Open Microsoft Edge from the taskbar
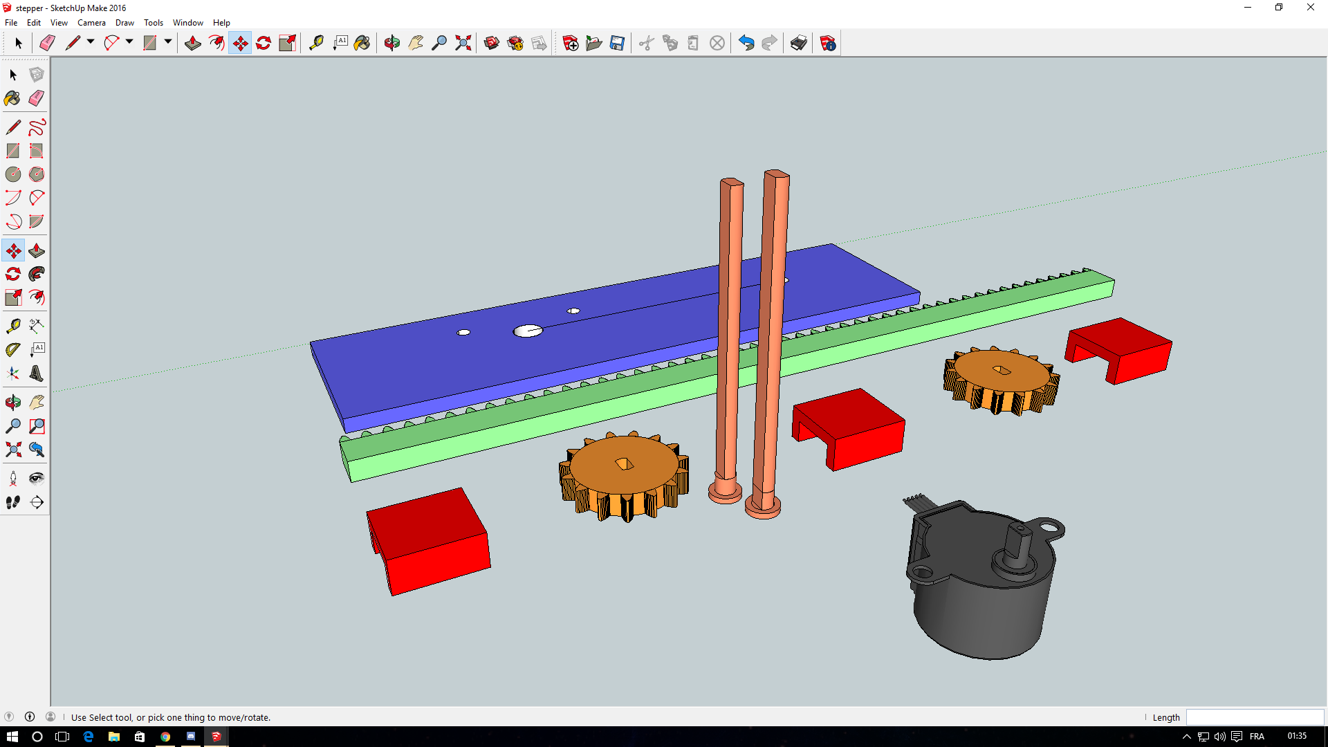This screenshot has width=1328, height=747. [x=89, y=737]
